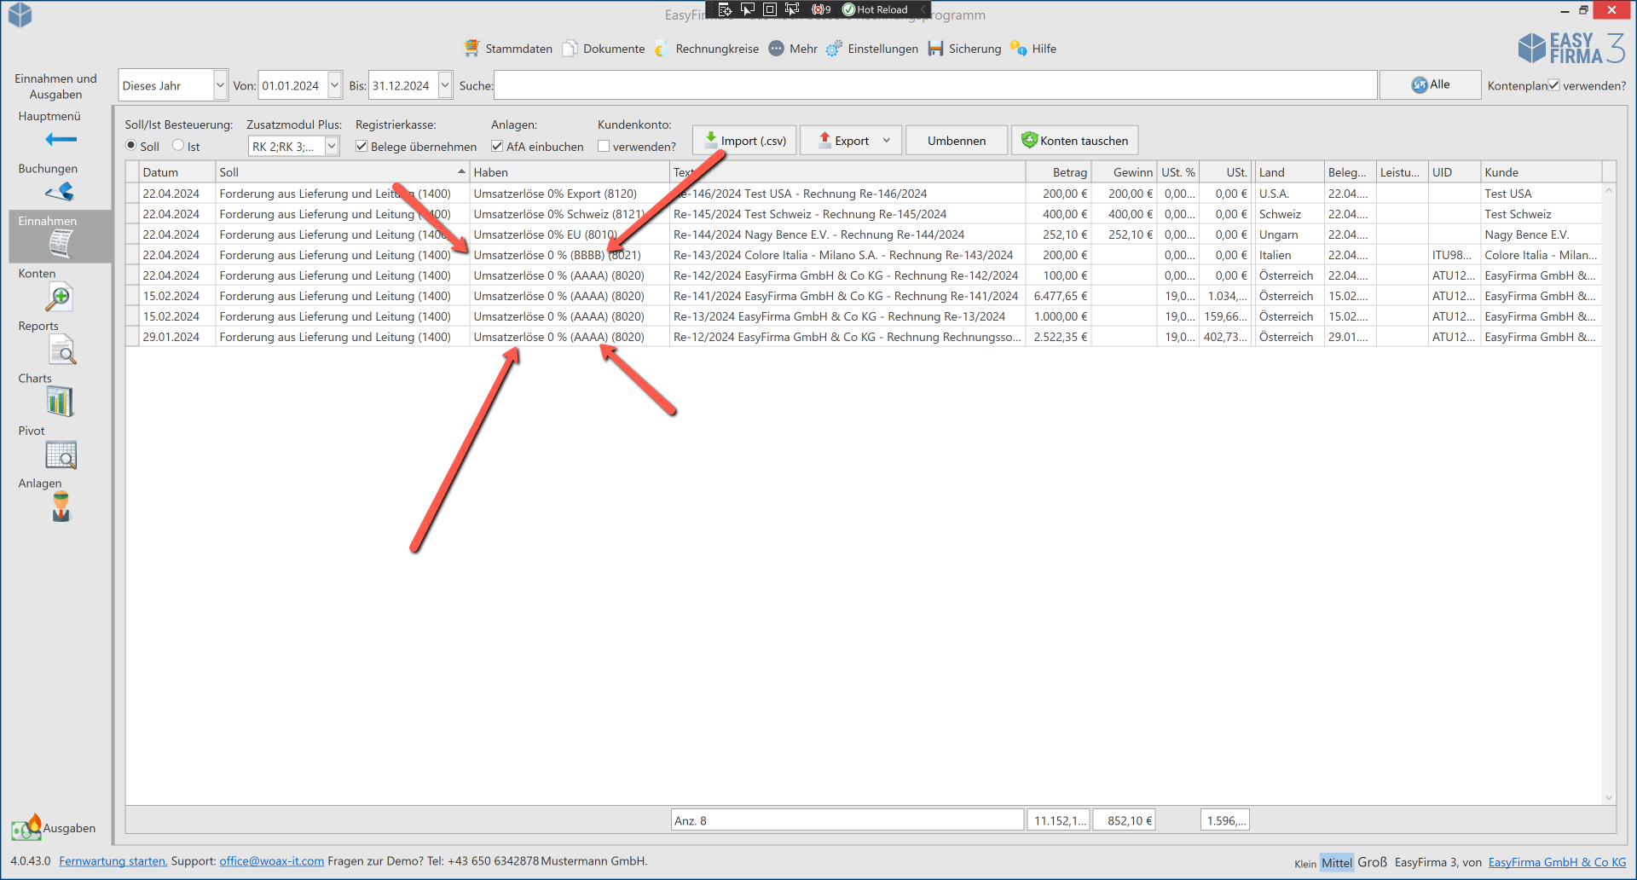1637x880 pixels.
Task: Sort by the Soll column header
Action: 342,172
